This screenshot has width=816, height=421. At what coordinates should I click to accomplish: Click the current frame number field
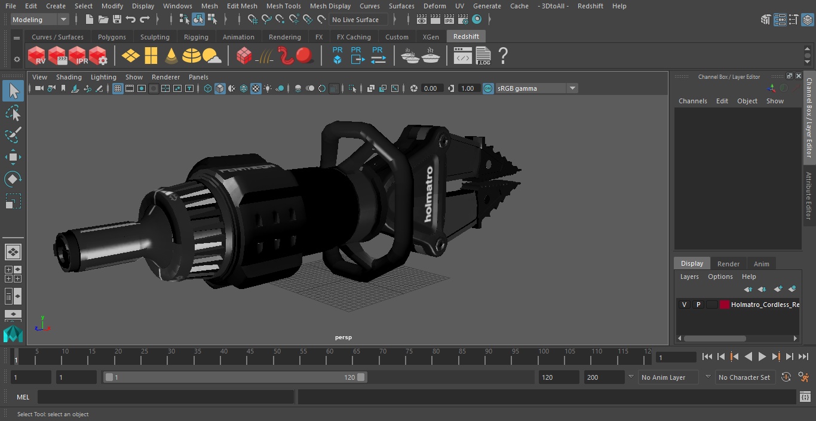point(676,357)
